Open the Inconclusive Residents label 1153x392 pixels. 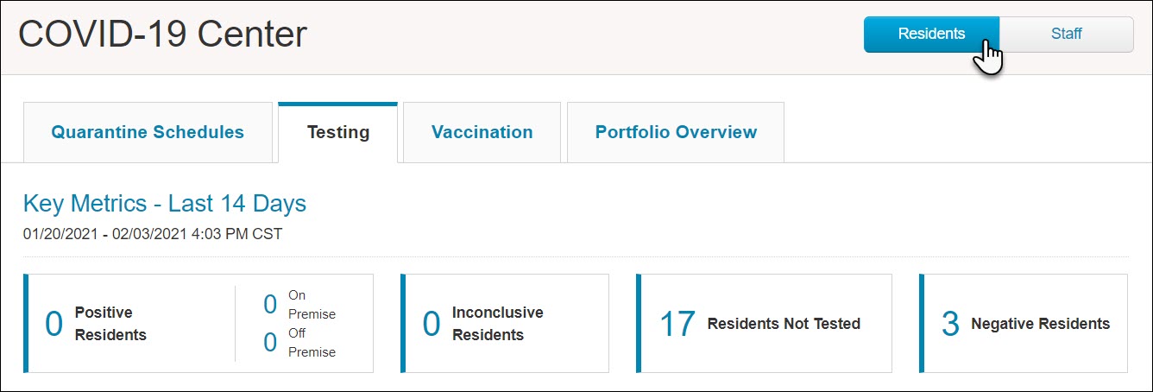[498, 324]
